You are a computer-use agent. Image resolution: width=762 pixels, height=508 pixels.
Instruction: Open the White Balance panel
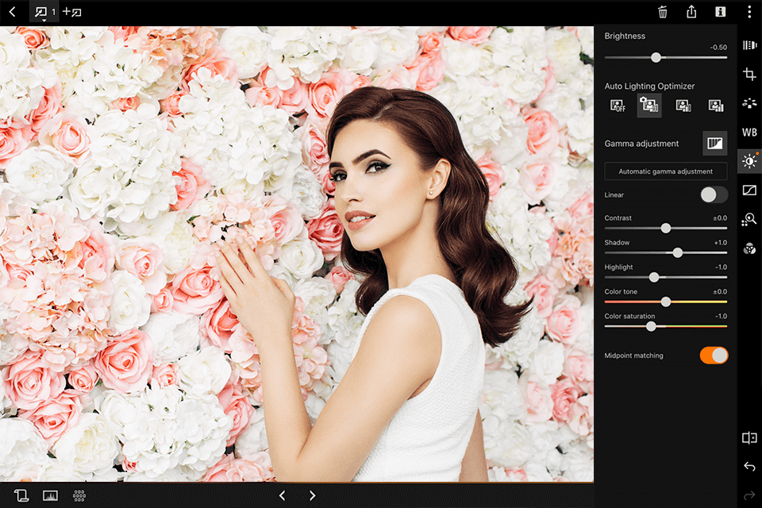coord(749,132)
